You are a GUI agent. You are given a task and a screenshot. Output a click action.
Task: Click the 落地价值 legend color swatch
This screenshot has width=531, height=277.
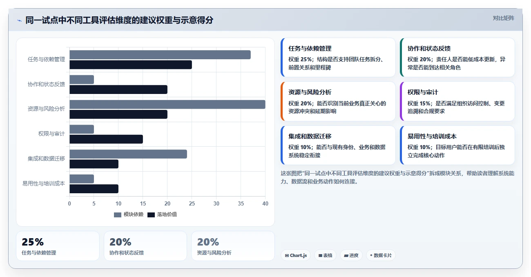tap(151, 214)
